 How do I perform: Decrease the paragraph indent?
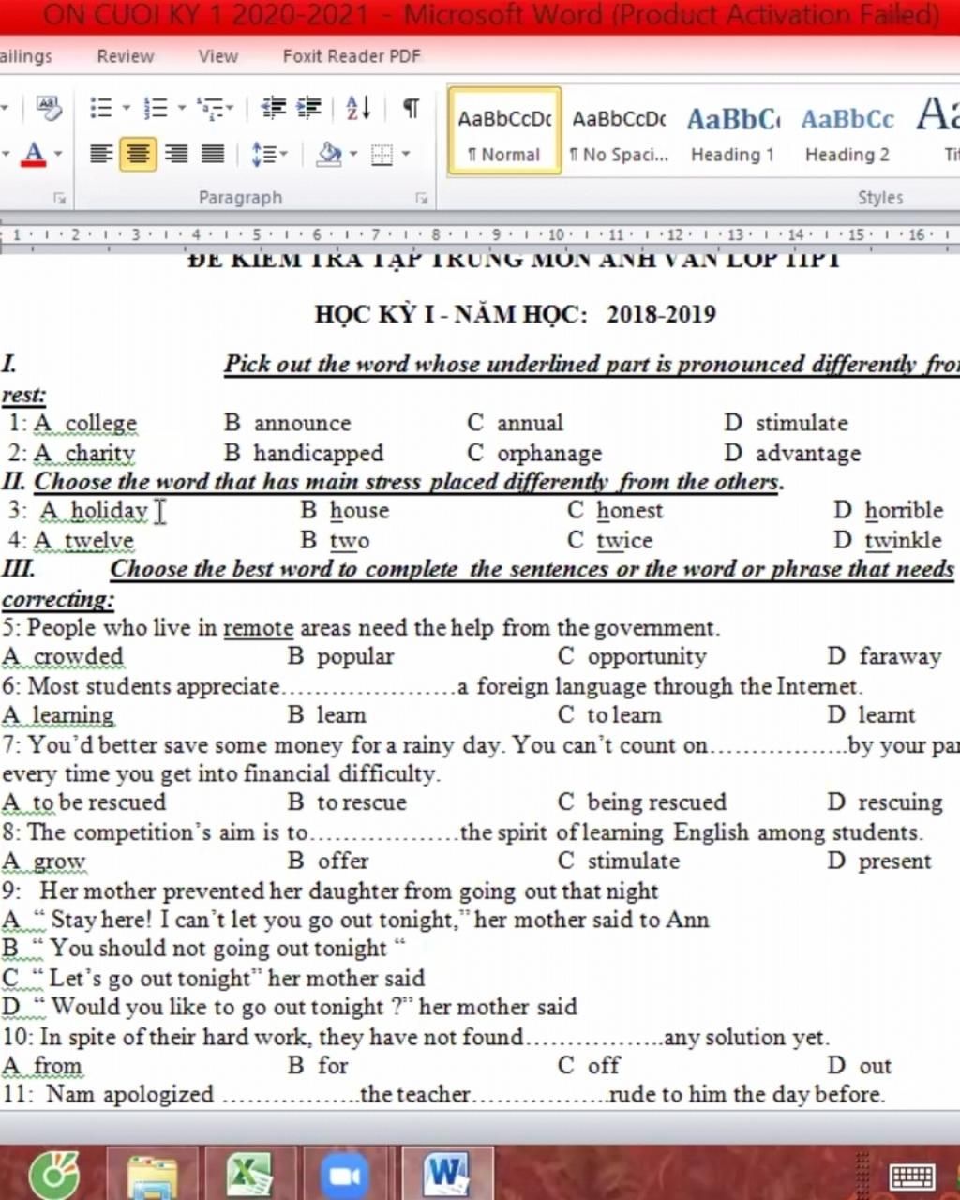point(273,108)
